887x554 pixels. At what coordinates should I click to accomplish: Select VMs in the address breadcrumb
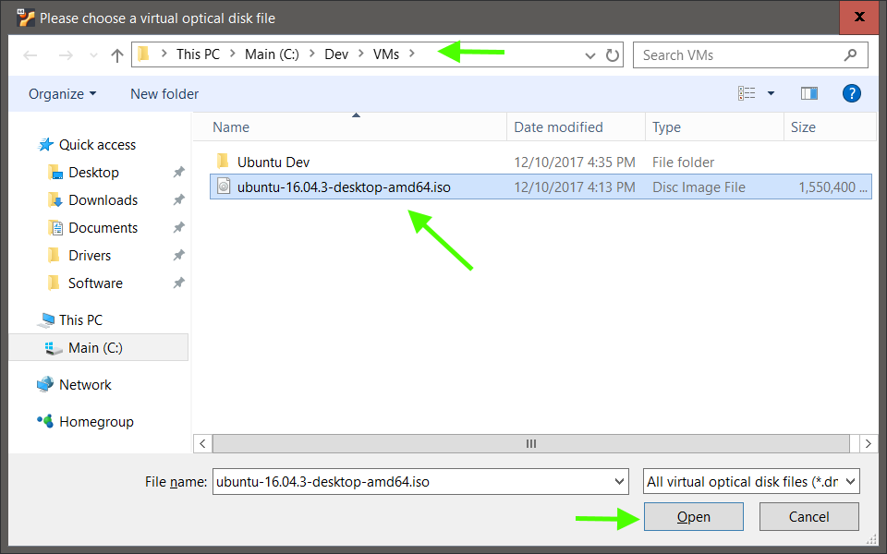(x=386, y=54)
